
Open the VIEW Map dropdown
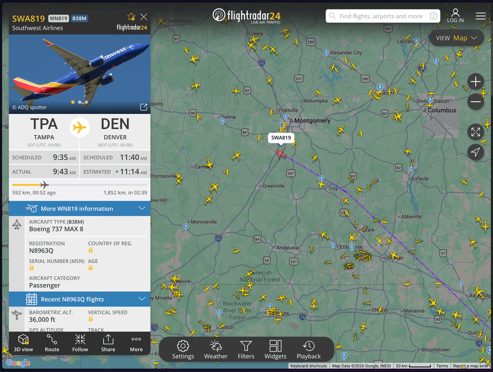click(x=456, y=38)
